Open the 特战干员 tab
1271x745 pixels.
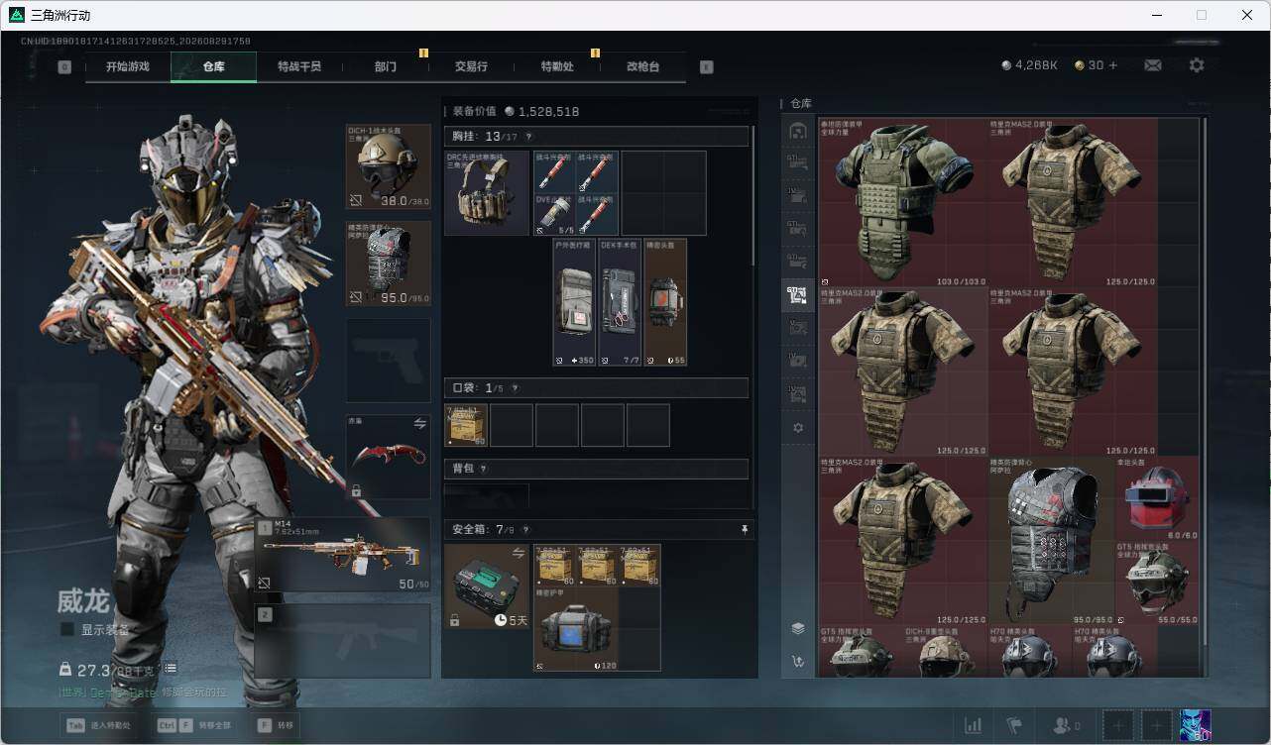click(299, 67)
